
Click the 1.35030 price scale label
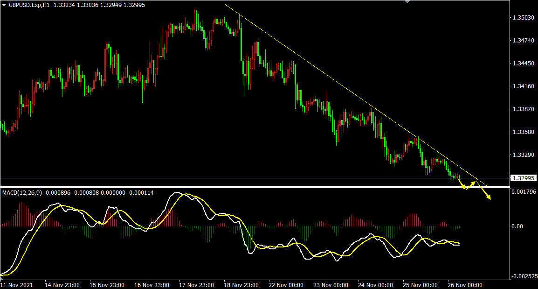[523, 18]
